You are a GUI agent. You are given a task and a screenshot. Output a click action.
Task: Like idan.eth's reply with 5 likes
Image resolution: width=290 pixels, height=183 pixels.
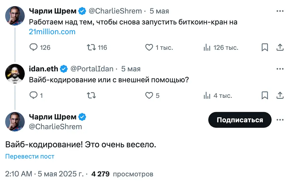pos(149,95)
